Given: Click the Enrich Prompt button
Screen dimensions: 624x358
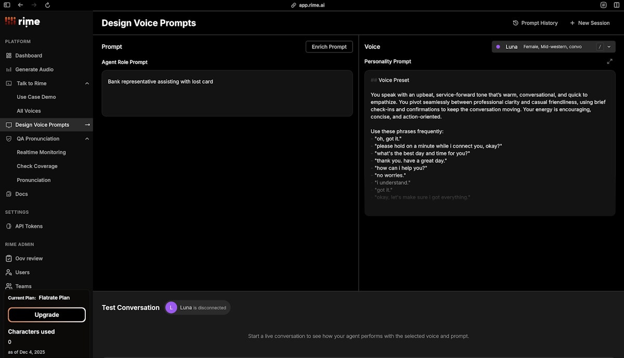Looking at the screenshot, I should click(x=329, y=47).
